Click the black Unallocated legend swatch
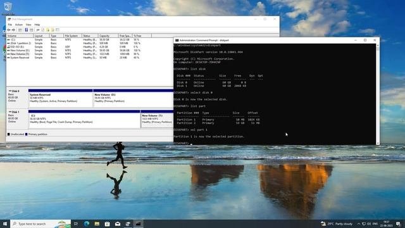The width and height of the screenshot is (405, 228). (x=8, y=134)
